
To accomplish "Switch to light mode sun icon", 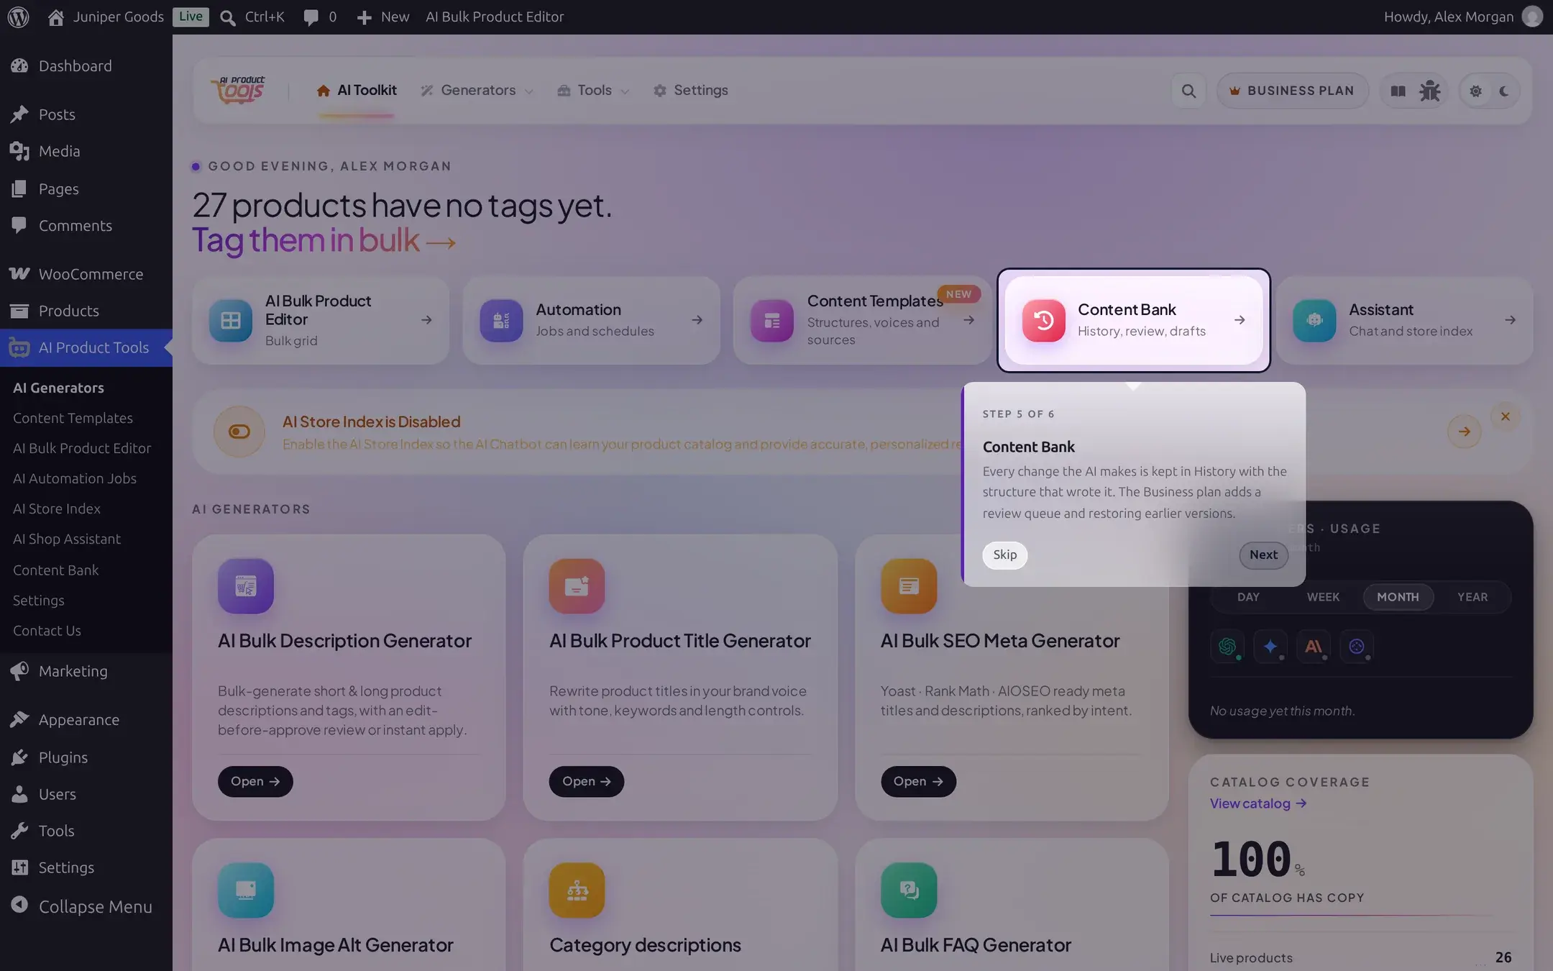I will [1475, 91].
